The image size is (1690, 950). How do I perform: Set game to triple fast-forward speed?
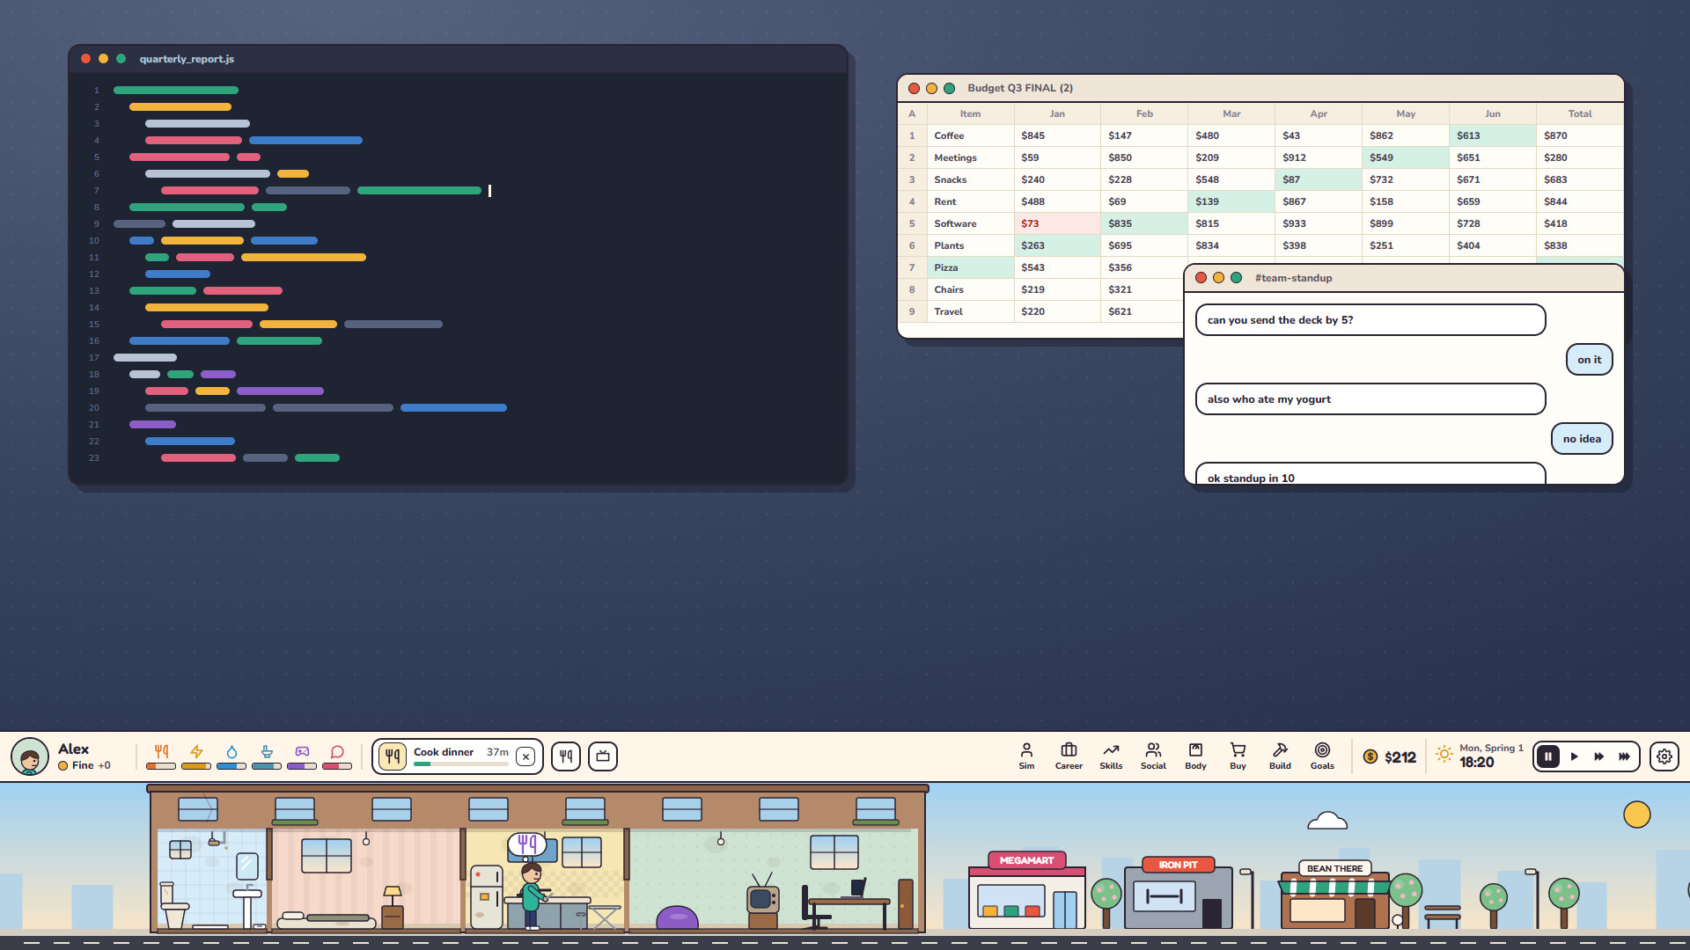(x=1624, y=756)
